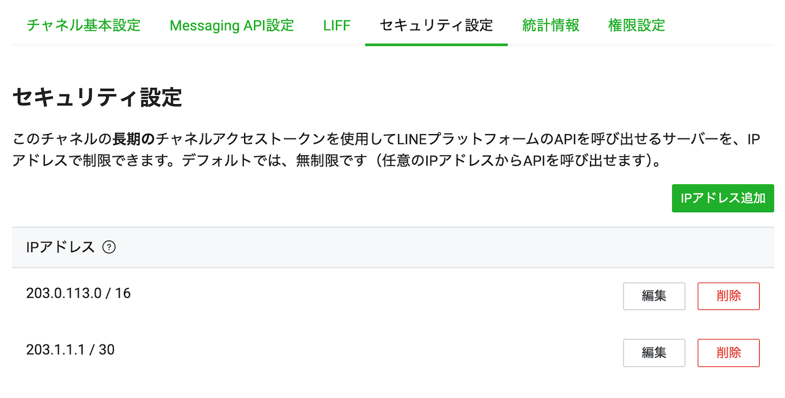The height and width of the screenshot is (398, 785).
Task: Switch to the 権限設定 tab
Action: (637, 26)
